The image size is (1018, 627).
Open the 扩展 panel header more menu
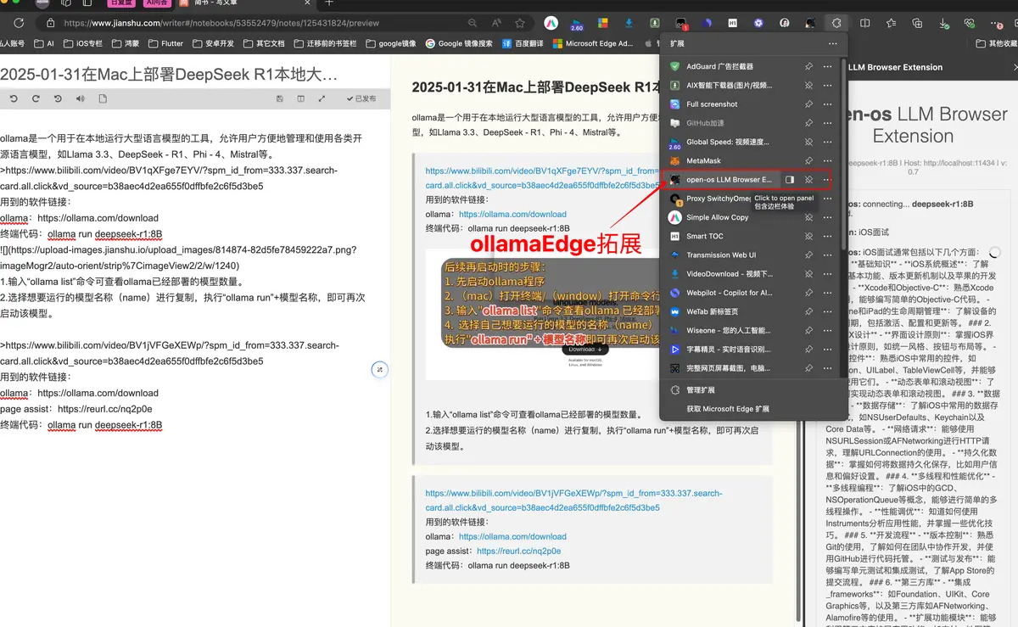pyautogui.click(x=833, y=43)
